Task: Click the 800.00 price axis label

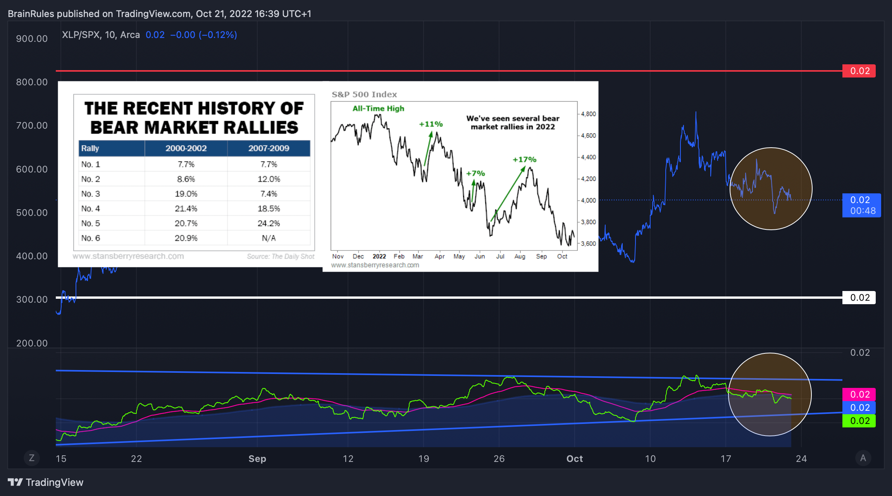Action: (32, 82)
